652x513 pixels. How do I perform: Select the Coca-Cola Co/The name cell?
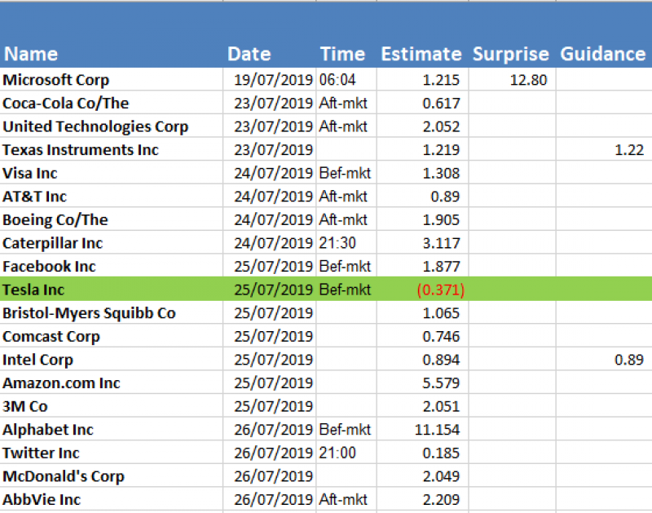click(x=111, y=103)
